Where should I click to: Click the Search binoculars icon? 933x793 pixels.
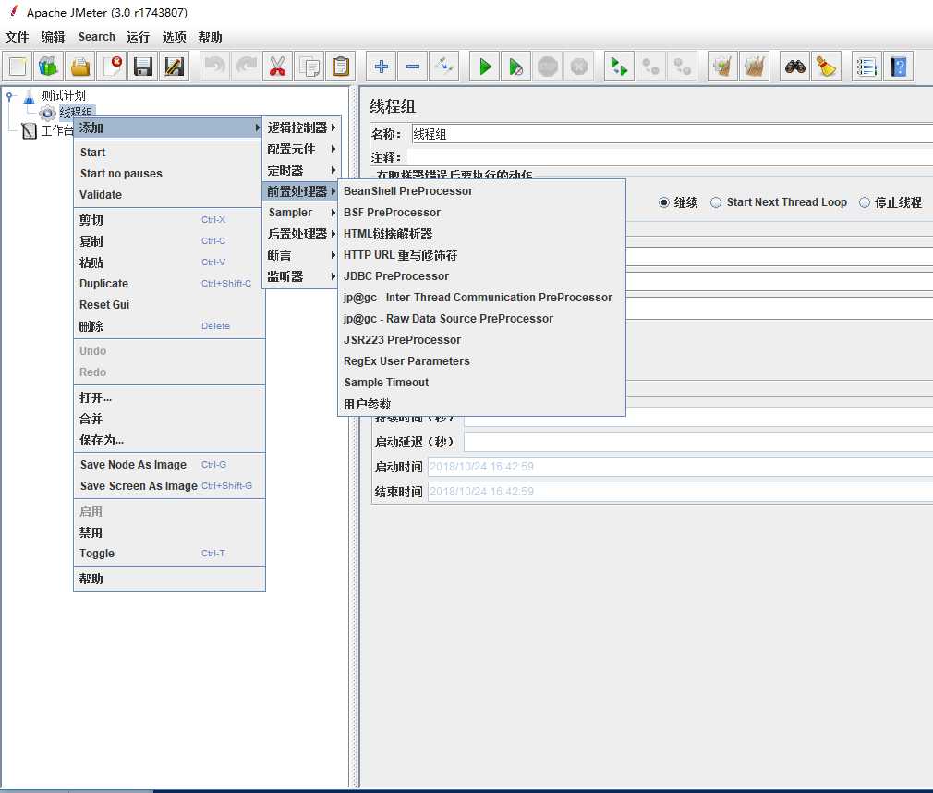(795, 67)
